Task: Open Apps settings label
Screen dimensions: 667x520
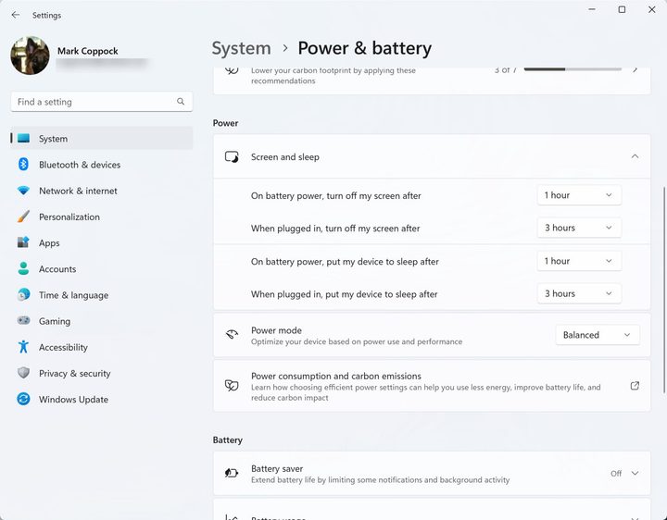Action: click(49, 243)
